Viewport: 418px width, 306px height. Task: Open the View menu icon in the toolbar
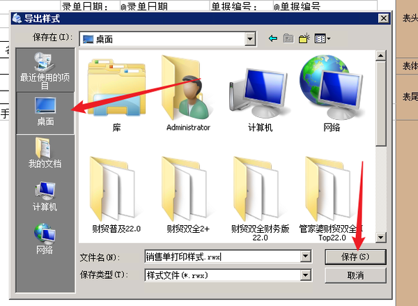click(323, 38)
